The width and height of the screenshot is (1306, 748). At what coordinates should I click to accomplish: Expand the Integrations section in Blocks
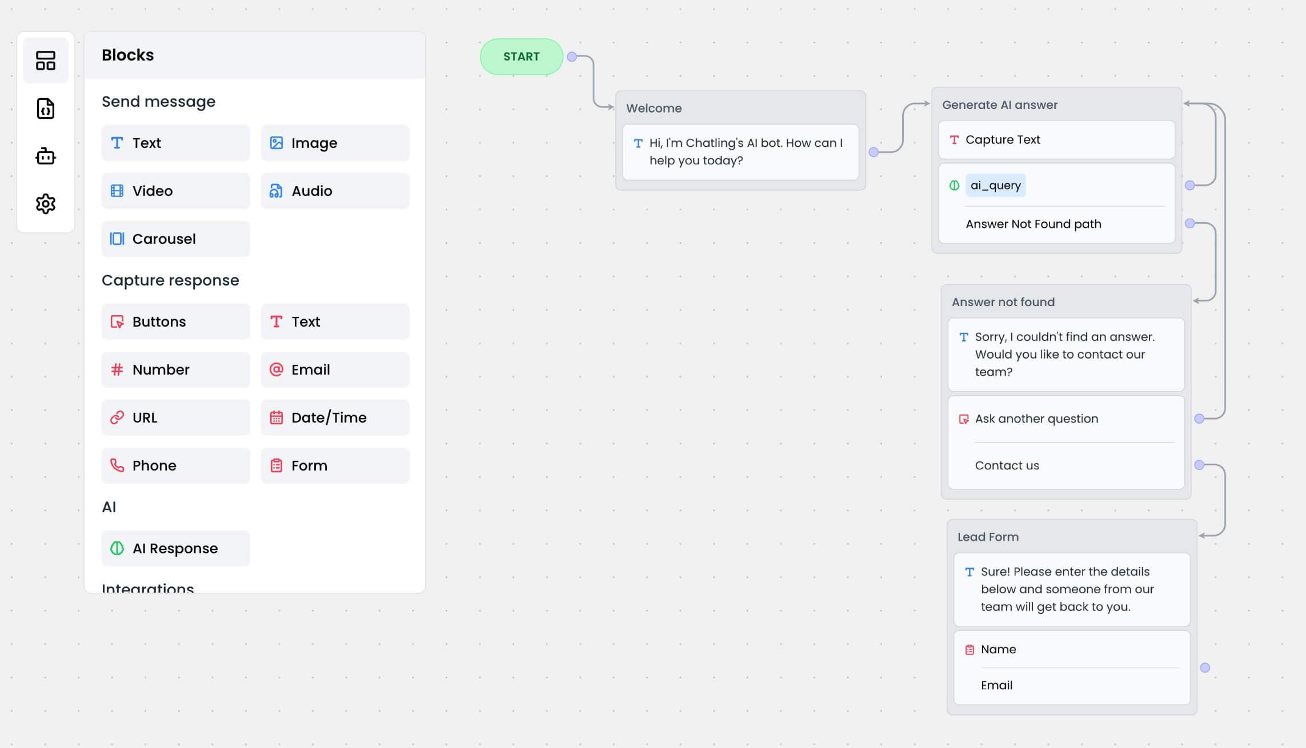click(x=147, y=589)
